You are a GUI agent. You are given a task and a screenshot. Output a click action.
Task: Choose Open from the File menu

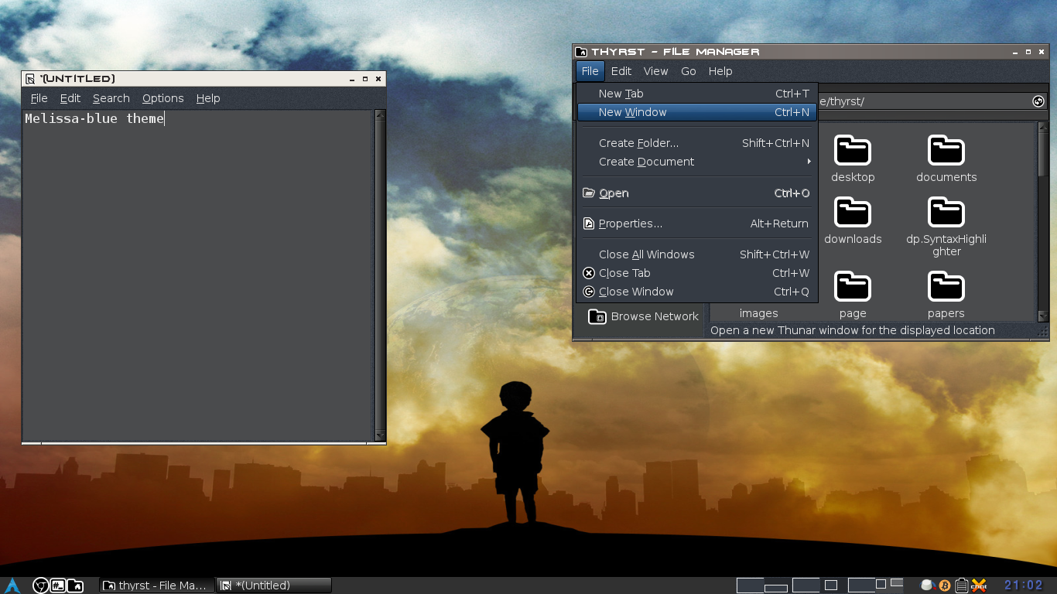697,193
